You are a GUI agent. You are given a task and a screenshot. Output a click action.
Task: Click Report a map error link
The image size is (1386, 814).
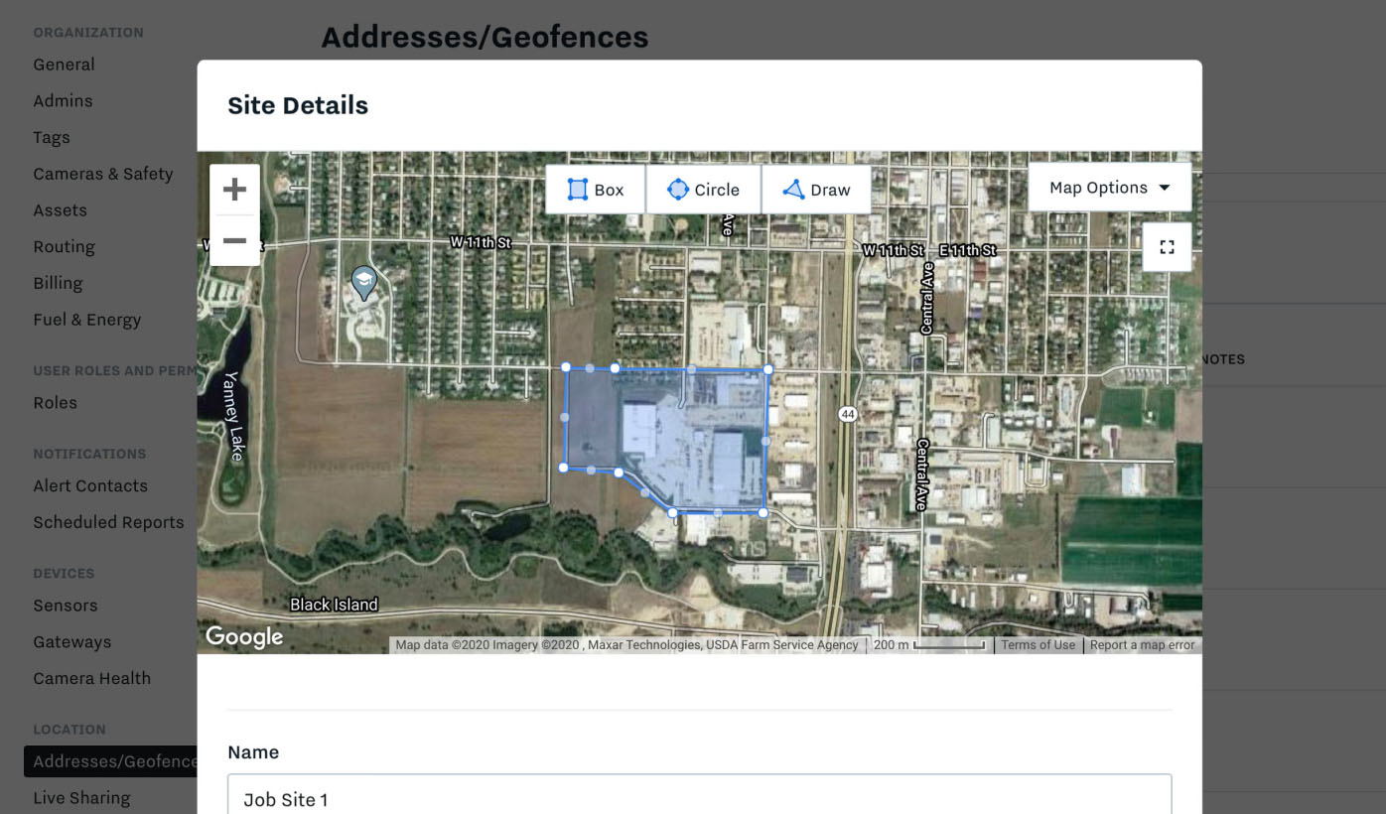pyautogui.click(x=1142, y=645)
